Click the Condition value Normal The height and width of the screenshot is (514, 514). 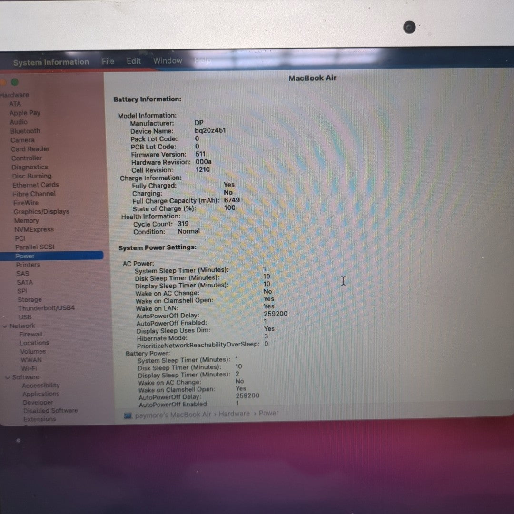(188, 231)
